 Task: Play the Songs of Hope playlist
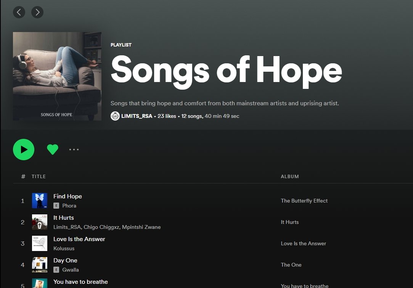click(24, 150)
